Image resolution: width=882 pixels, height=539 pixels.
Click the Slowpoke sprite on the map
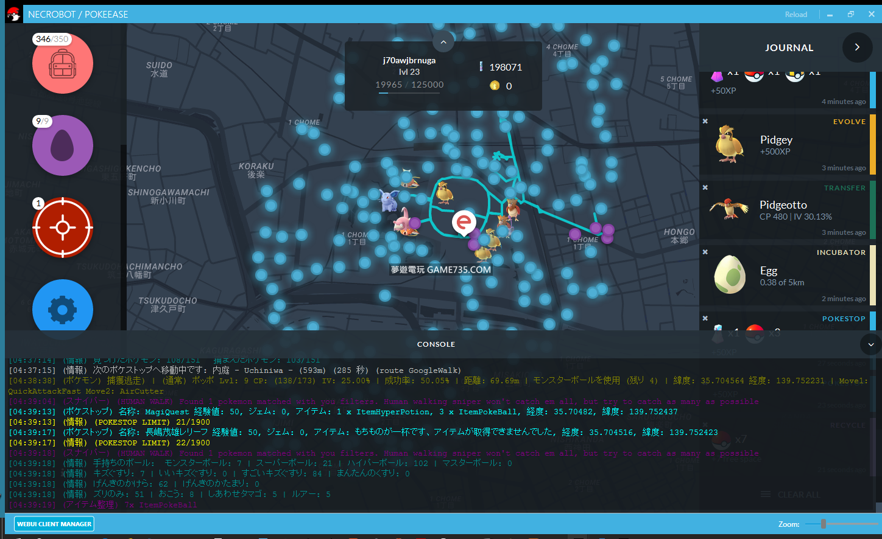[x=403, y=221]
